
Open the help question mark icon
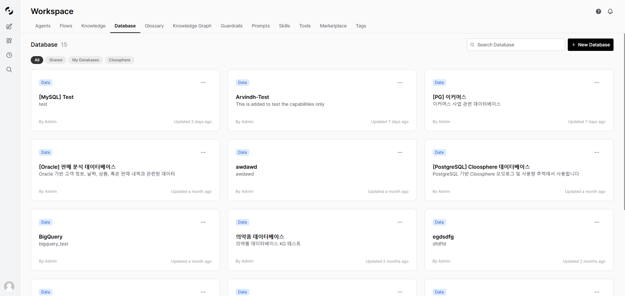point(598,12)
